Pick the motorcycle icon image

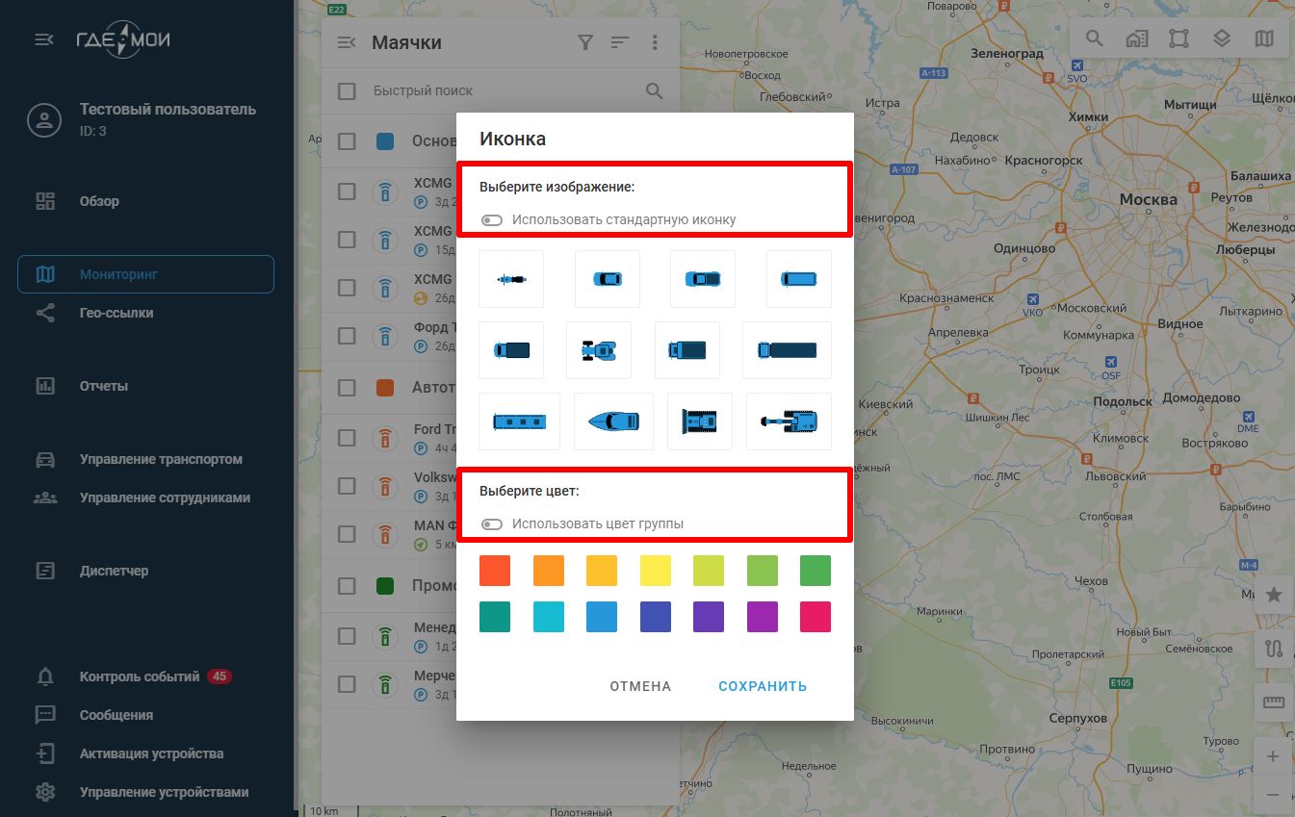(x=511, y=279)
